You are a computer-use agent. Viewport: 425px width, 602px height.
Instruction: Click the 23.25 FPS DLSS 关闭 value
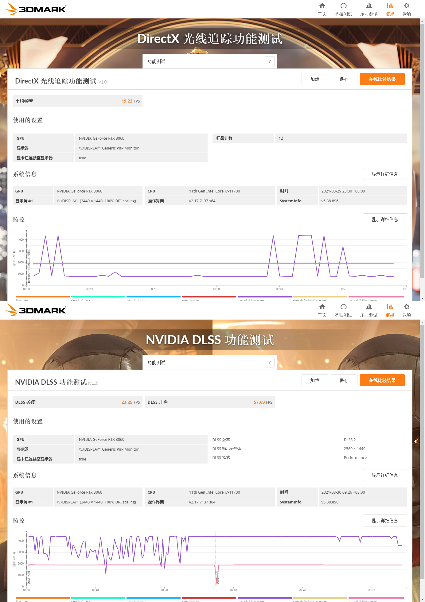pyautogui.click(x=131, y=402)
